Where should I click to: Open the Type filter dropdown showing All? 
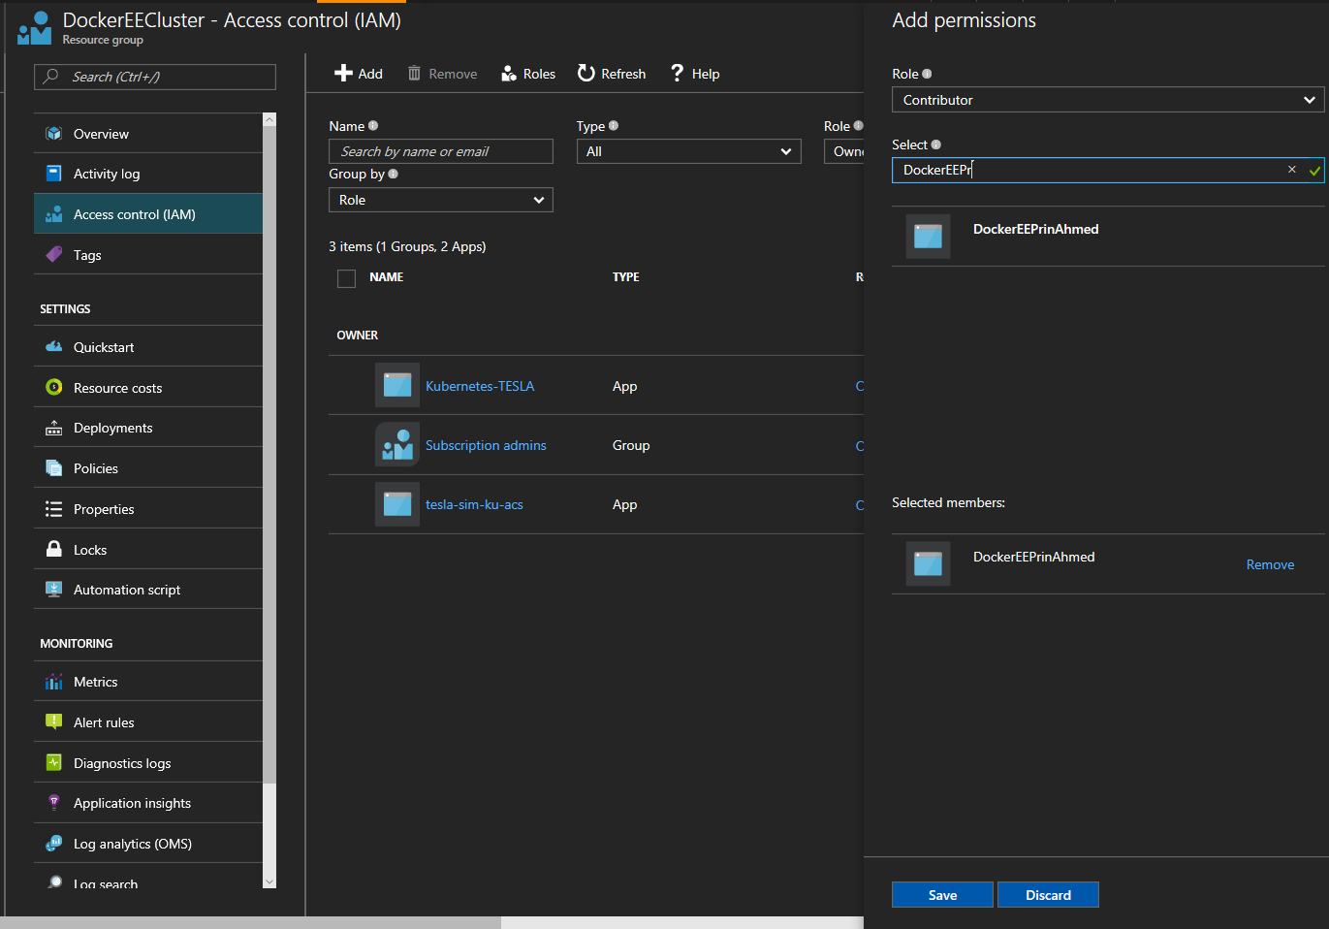point(689,151)
